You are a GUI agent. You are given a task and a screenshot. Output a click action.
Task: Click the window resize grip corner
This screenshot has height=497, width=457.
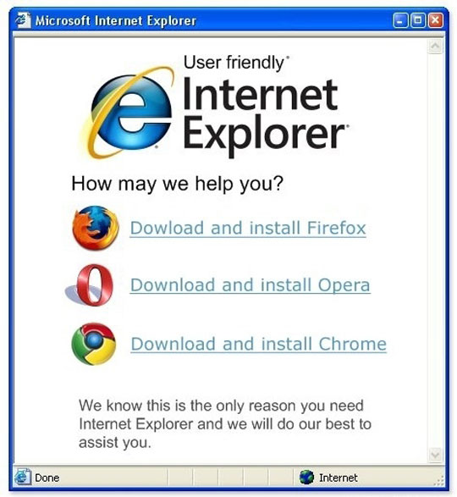(439, 481)
